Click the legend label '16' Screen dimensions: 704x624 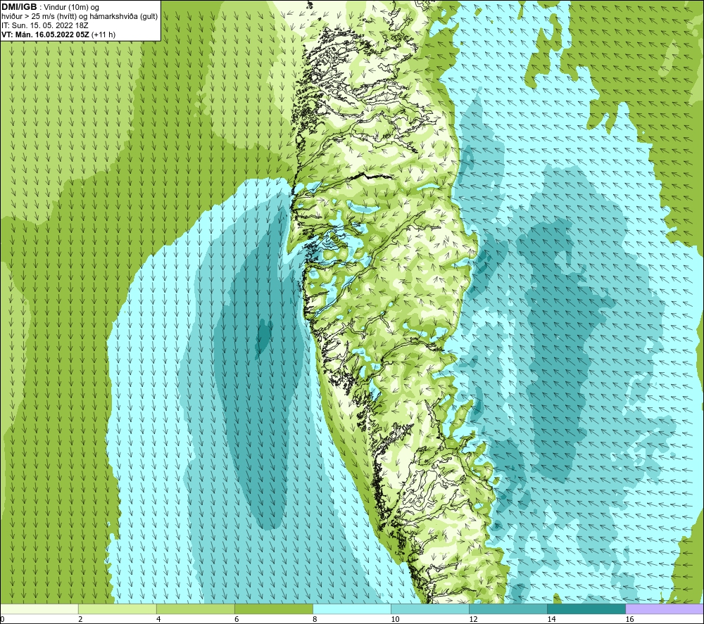[x=629, y=619]
